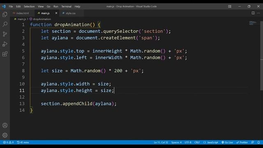This screenshot has height=148, width=263.
Task: Start Go Live server
Action: coord(227,142)
